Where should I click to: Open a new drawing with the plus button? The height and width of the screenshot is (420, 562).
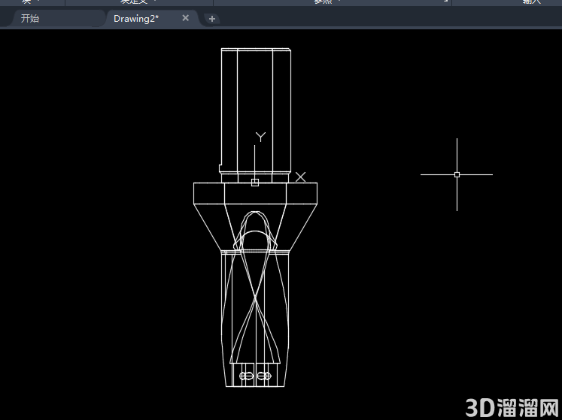click(x=212, y=19)
